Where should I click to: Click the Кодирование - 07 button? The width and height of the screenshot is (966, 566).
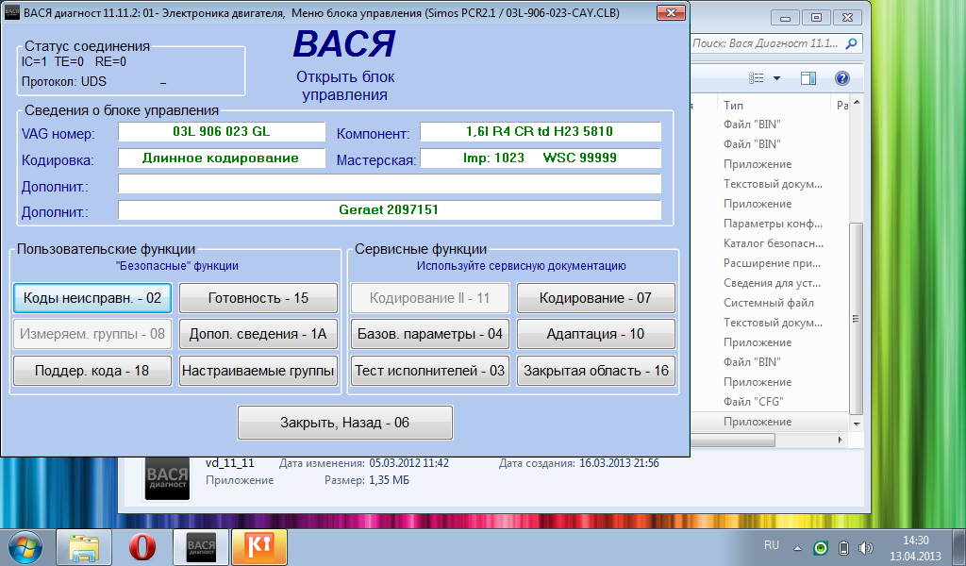click(x=595, y=298)
